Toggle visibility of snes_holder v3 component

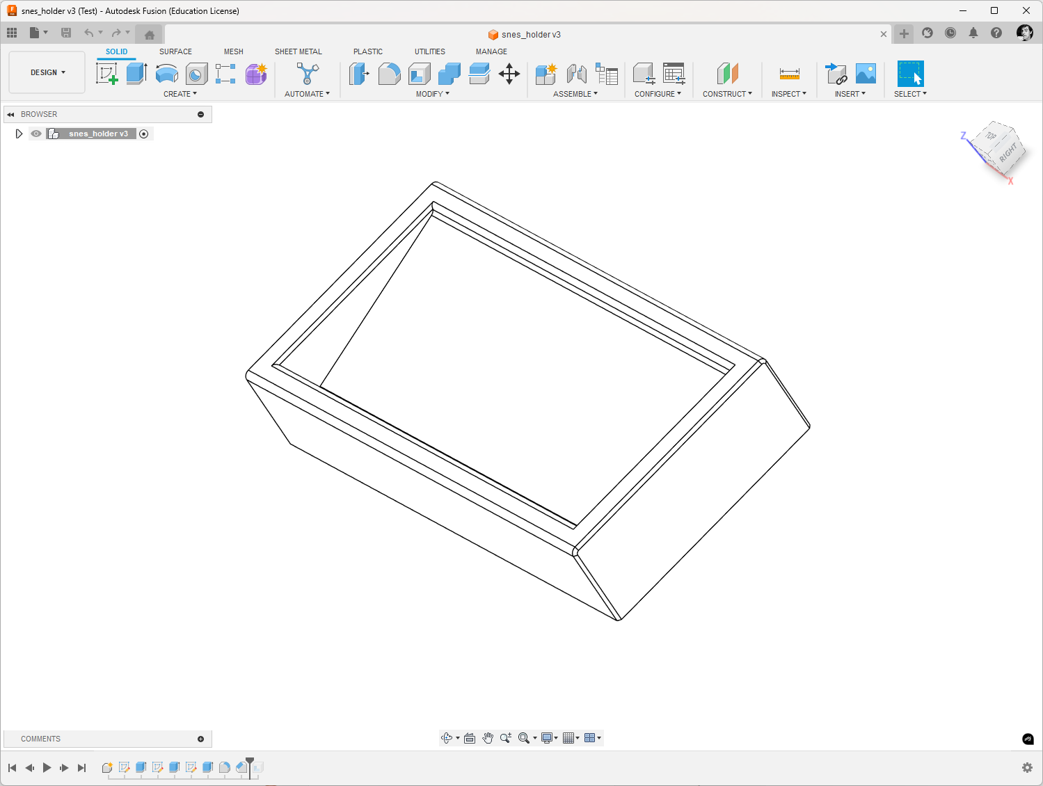pyautogui.click(x=36, y=134)
